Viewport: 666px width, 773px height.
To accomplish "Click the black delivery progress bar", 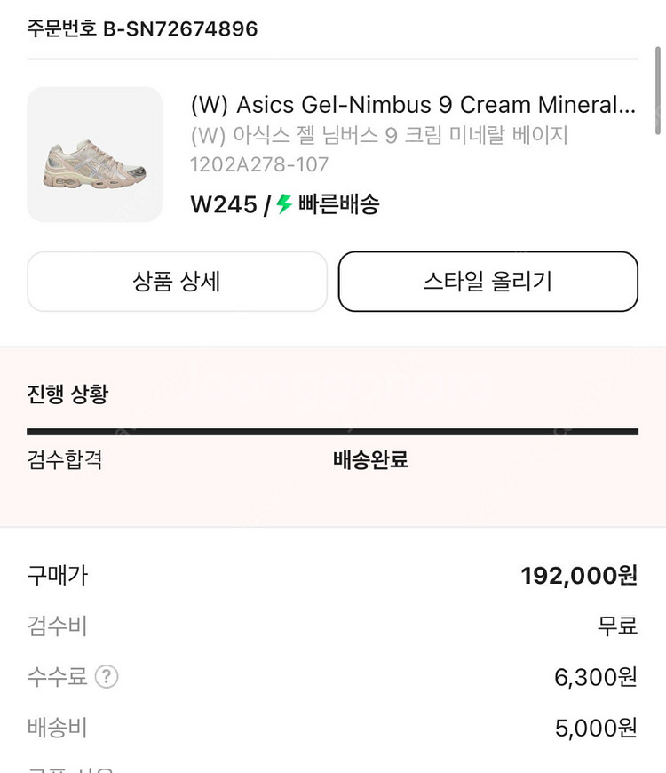I will click(332, 432).
